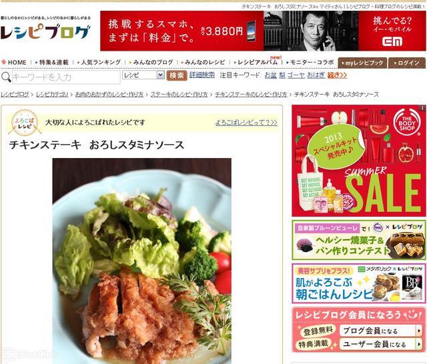Click the 検索 search button
The image size is (427, 364).
(x=177, y=75)
